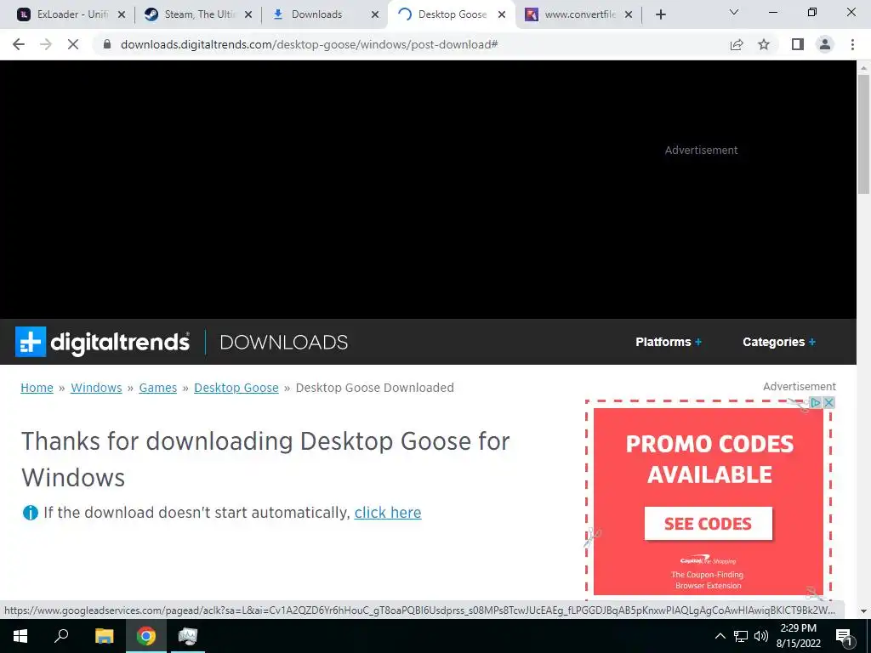Open the Games breadcrumb link
Viewport: 871px width, 653px height.
[x=157, y=388]
